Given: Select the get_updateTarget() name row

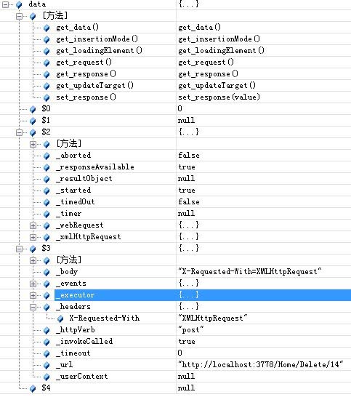Looking at the screenshot, I should point(94,86).
